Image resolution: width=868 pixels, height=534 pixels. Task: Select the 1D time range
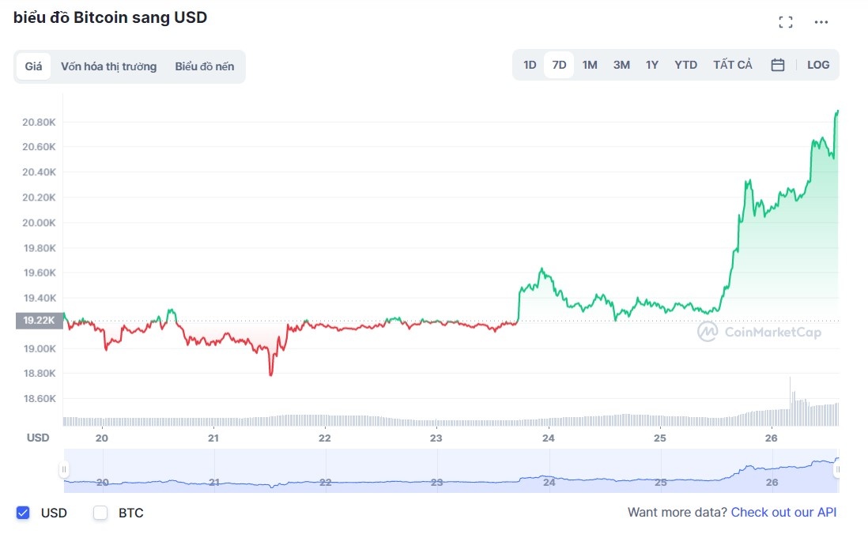529,65
